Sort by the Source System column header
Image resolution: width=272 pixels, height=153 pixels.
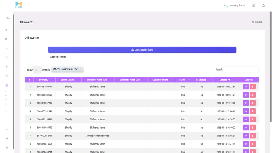68,80
